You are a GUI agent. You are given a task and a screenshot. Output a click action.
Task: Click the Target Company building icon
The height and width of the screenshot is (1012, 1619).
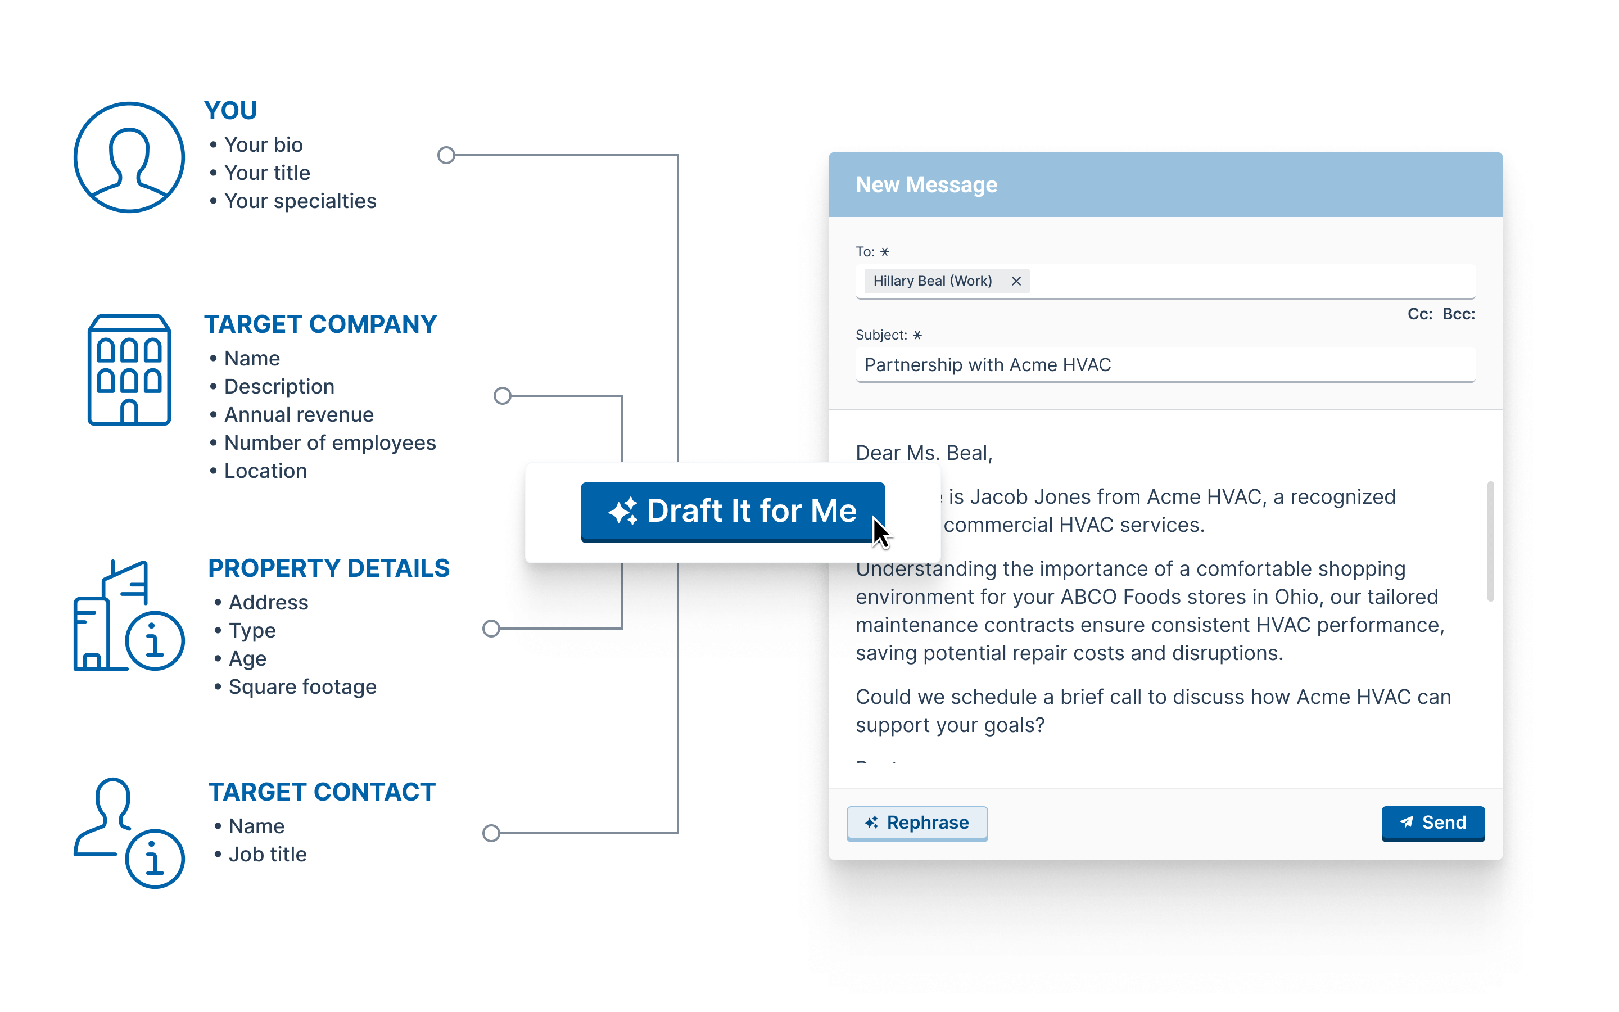[x=129, y=370]
